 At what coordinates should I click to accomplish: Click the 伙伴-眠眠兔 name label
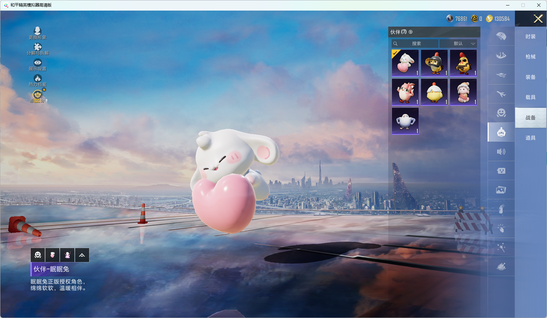coord(51,269)
